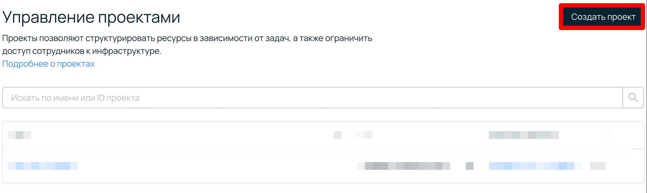
Task: Click the small gray copy icon beside project ID
Action: coord(469,166)
